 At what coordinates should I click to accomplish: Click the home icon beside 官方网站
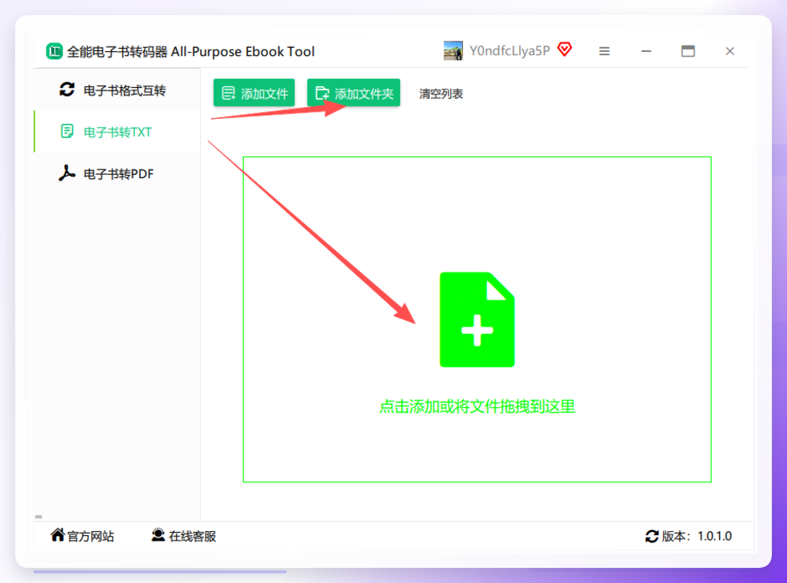pos(58,535)
